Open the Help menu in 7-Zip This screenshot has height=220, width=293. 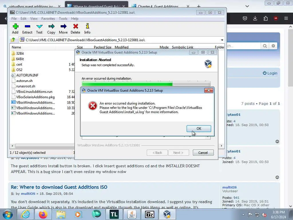(x=75, y=19)
